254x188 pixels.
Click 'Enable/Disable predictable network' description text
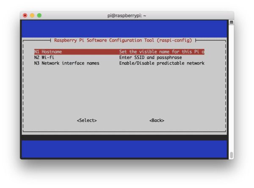pos(162,63)
